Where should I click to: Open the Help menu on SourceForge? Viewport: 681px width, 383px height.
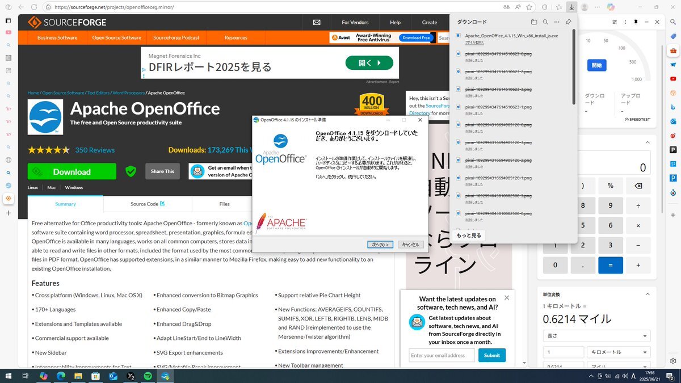pos(396,23)
